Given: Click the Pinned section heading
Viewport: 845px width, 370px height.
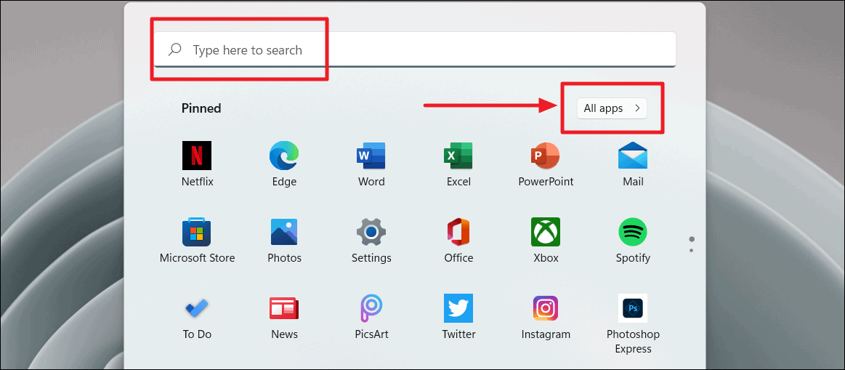Looking at the screenshot, I should point(201,108).
